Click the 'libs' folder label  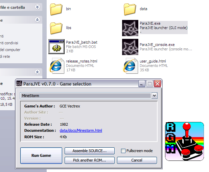[69, 28]
